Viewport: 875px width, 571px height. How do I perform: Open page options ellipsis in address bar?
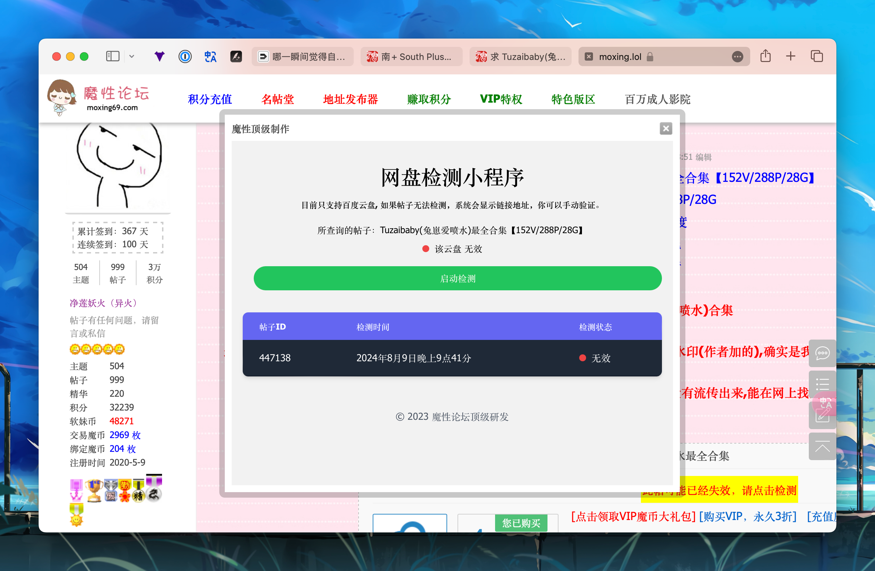coord(737,56)
